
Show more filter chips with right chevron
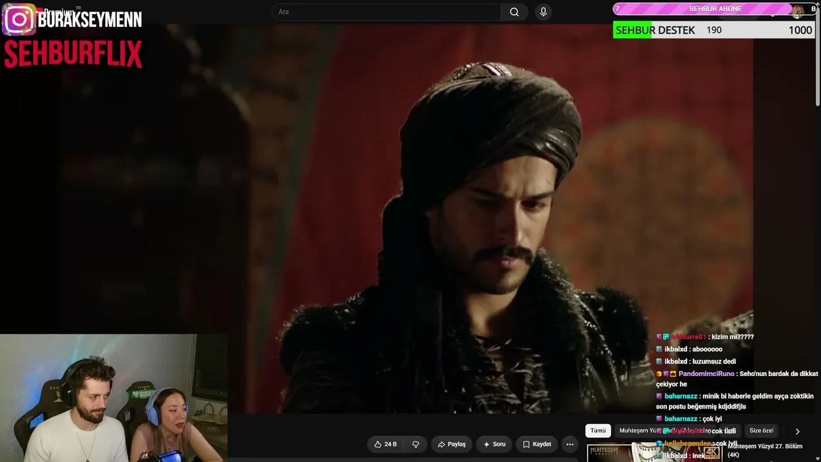pos(797,431)
